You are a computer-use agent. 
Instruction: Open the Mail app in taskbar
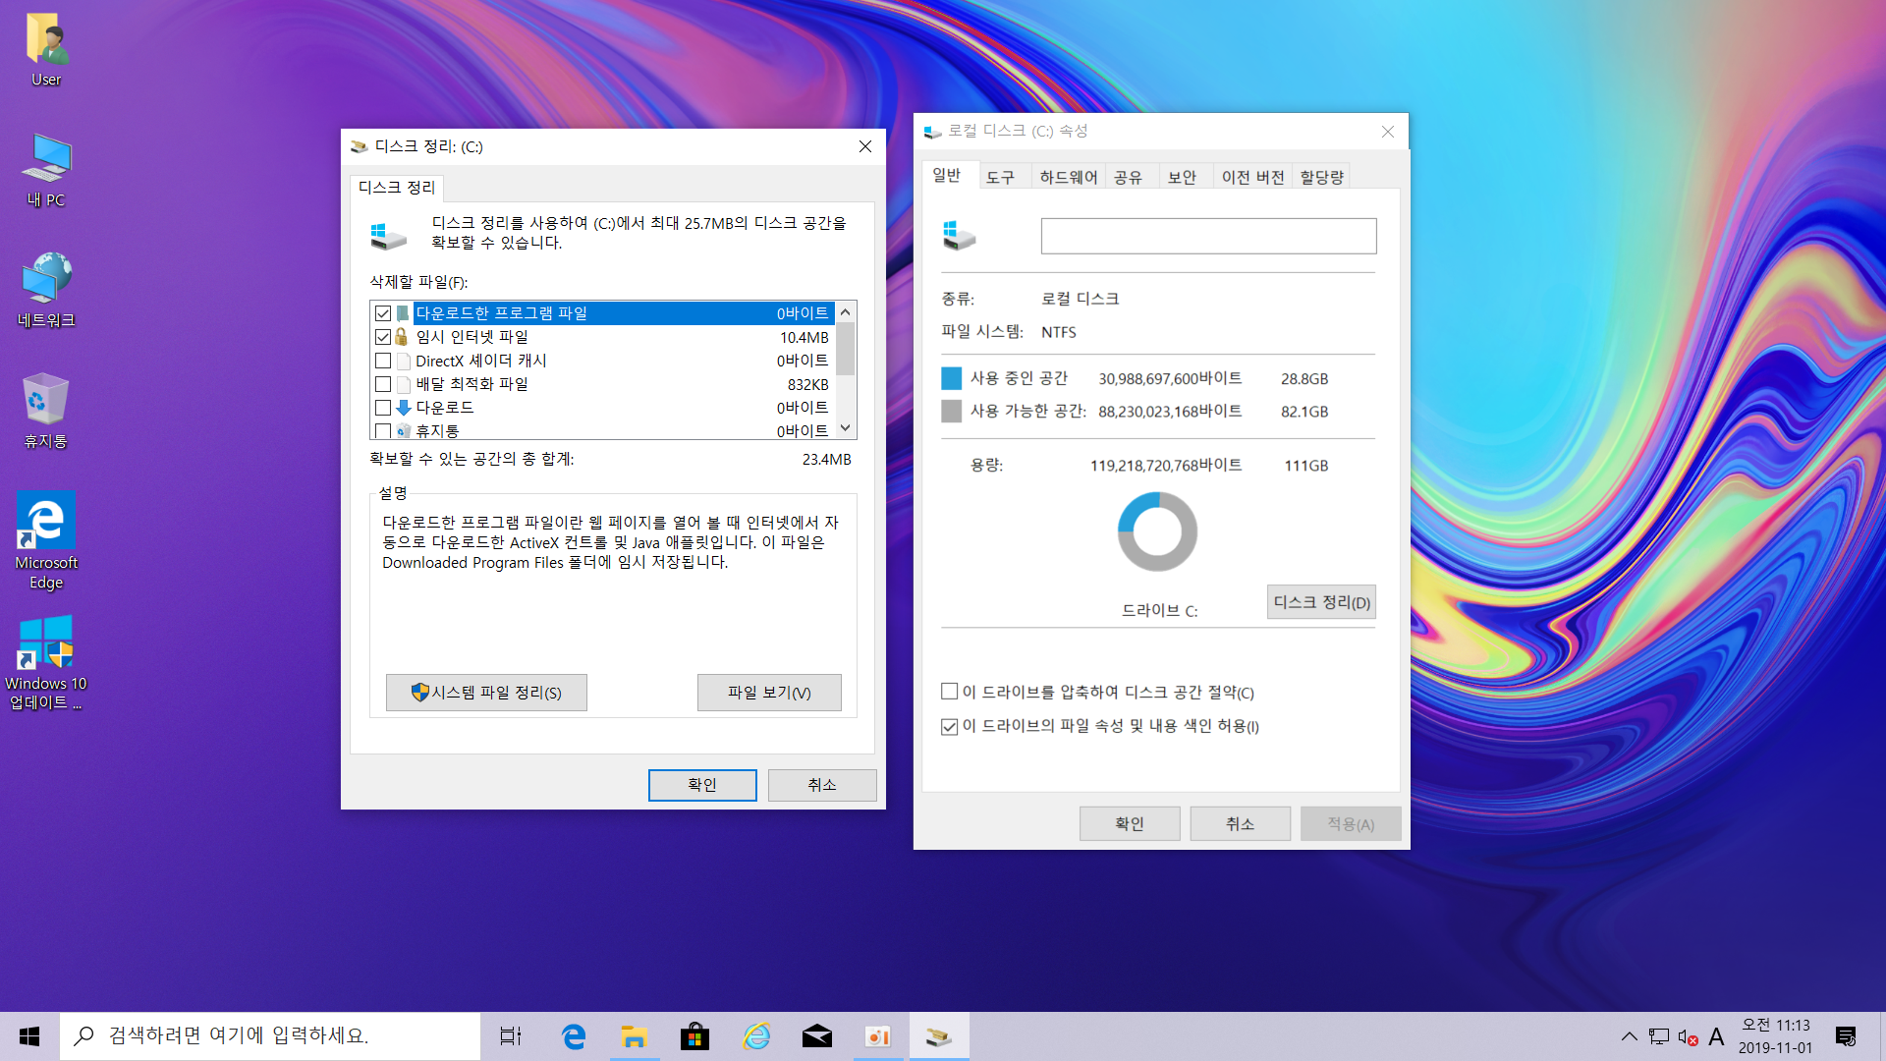816,1036
